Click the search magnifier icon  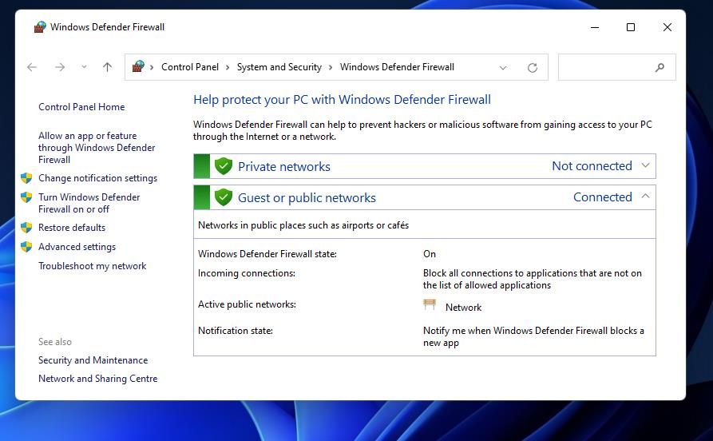(660, 68)
